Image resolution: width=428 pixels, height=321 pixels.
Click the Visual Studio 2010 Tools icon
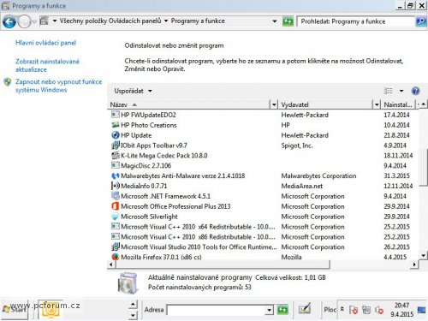tap(116, 247)
